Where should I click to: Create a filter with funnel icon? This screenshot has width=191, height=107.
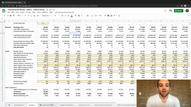click(x=114, y=16)
